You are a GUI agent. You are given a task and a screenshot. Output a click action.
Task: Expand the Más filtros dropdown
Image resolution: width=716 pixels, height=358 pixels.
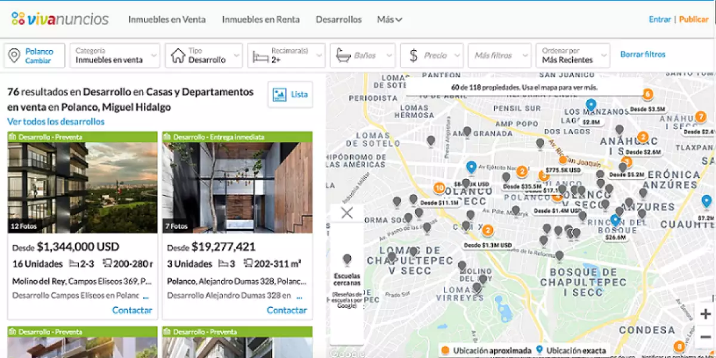click(499, 55)
